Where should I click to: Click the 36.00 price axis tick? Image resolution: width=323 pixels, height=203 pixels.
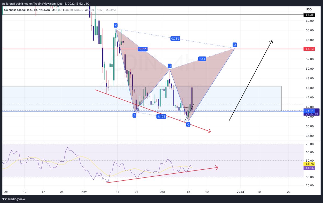(x=310, y=136)
